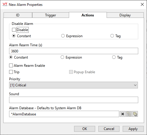
Task: Close the New Alarm Properties dialog
Action: (142, 4)
